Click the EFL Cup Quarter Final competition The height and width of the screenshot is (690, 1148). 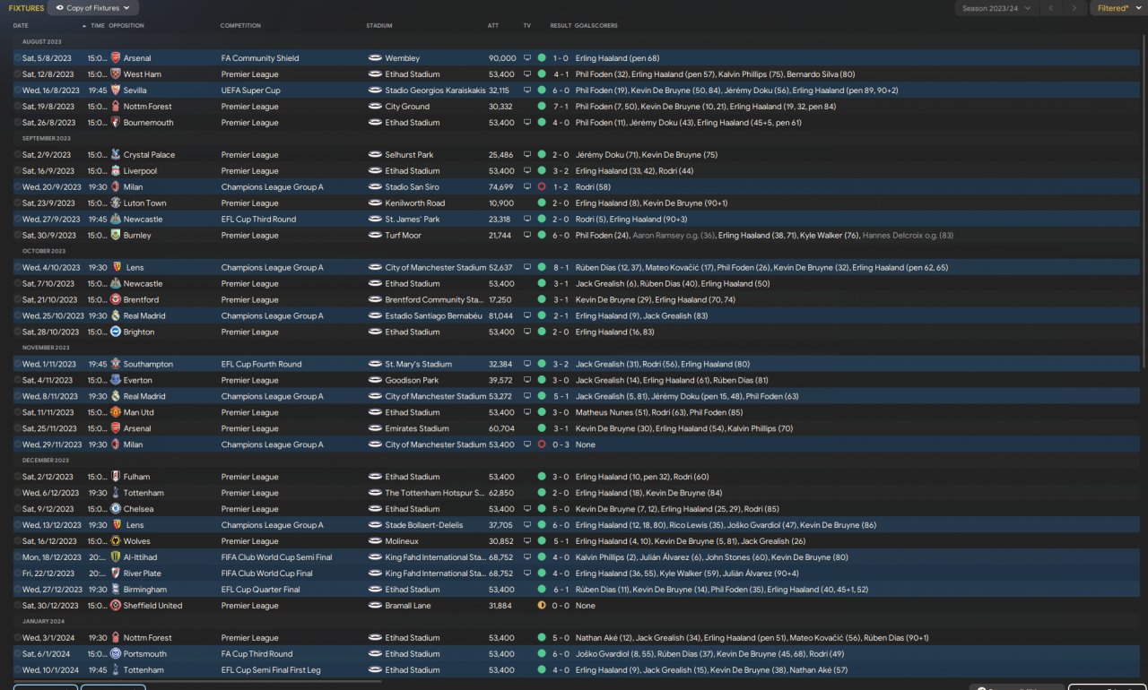coord(262,590)
